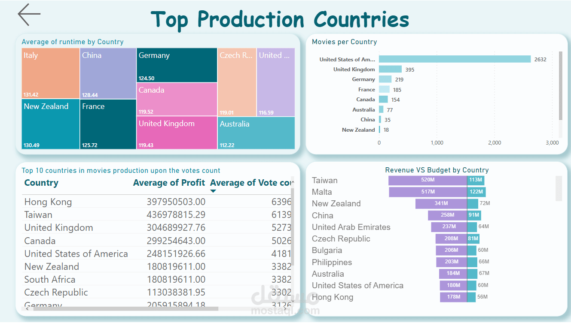This screenshot has height=323, width=571.
Task: Click the table's horizontal scrollbar
Action: tap(125, 308)
